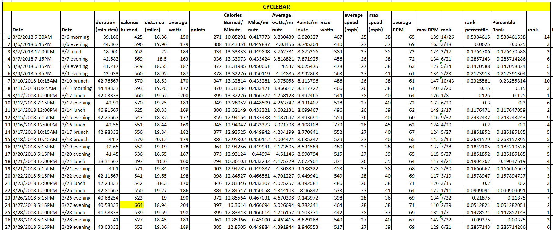Click the 'Points/minute' header cell

point(307,22)
